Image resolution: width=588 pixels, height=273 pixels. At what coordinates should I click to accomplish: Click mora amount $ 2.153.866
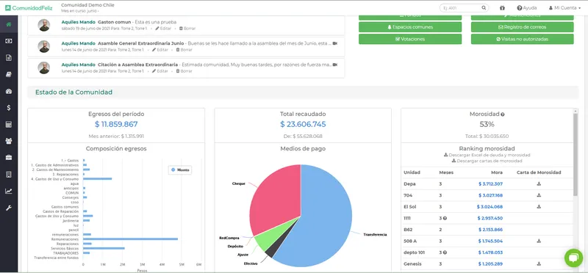[490, 230]
